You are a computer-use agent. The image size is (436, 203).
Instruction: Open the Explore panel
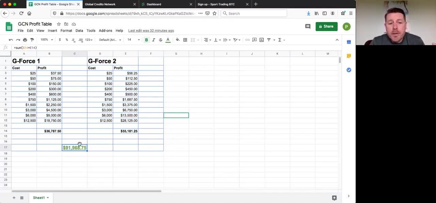click(334, 198)
